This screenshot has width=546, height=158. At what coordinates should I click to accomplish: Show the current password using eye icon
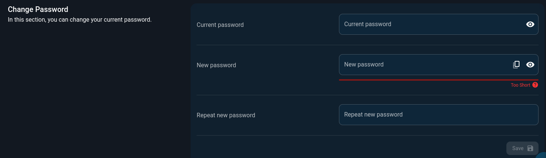pos(530,24)
